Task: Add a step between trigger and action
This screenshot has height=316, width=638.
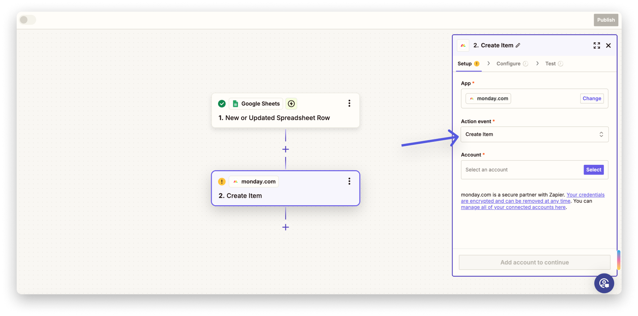Action: 285,149
